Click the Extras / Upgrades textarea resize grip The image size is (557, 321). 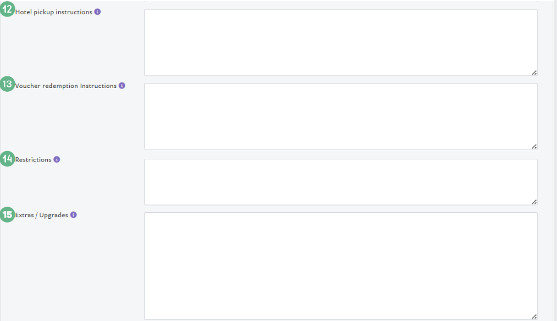[534, 317]
